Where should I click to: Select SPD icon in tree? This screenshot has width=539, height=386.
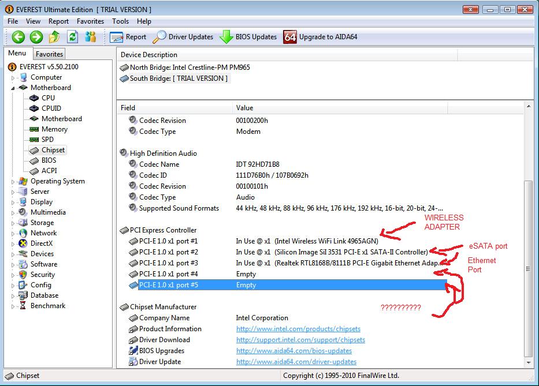coord(34,140)
